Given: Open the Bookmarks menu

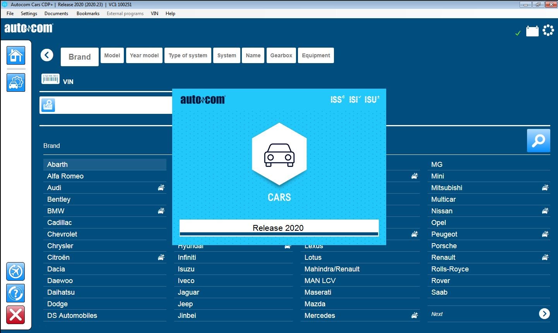Looking at the screenshot, I should [x=88, y=14].
